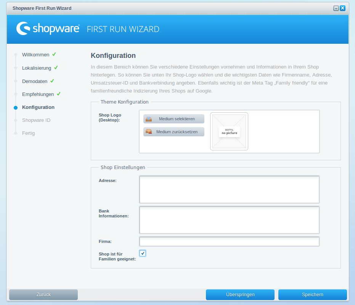Go back with the Zurück button
The height and width of the screenshot is (305, 355).
click(43, 295)
